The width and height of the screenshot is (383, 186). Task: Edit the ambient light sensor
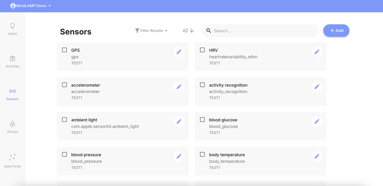[179, 121]
